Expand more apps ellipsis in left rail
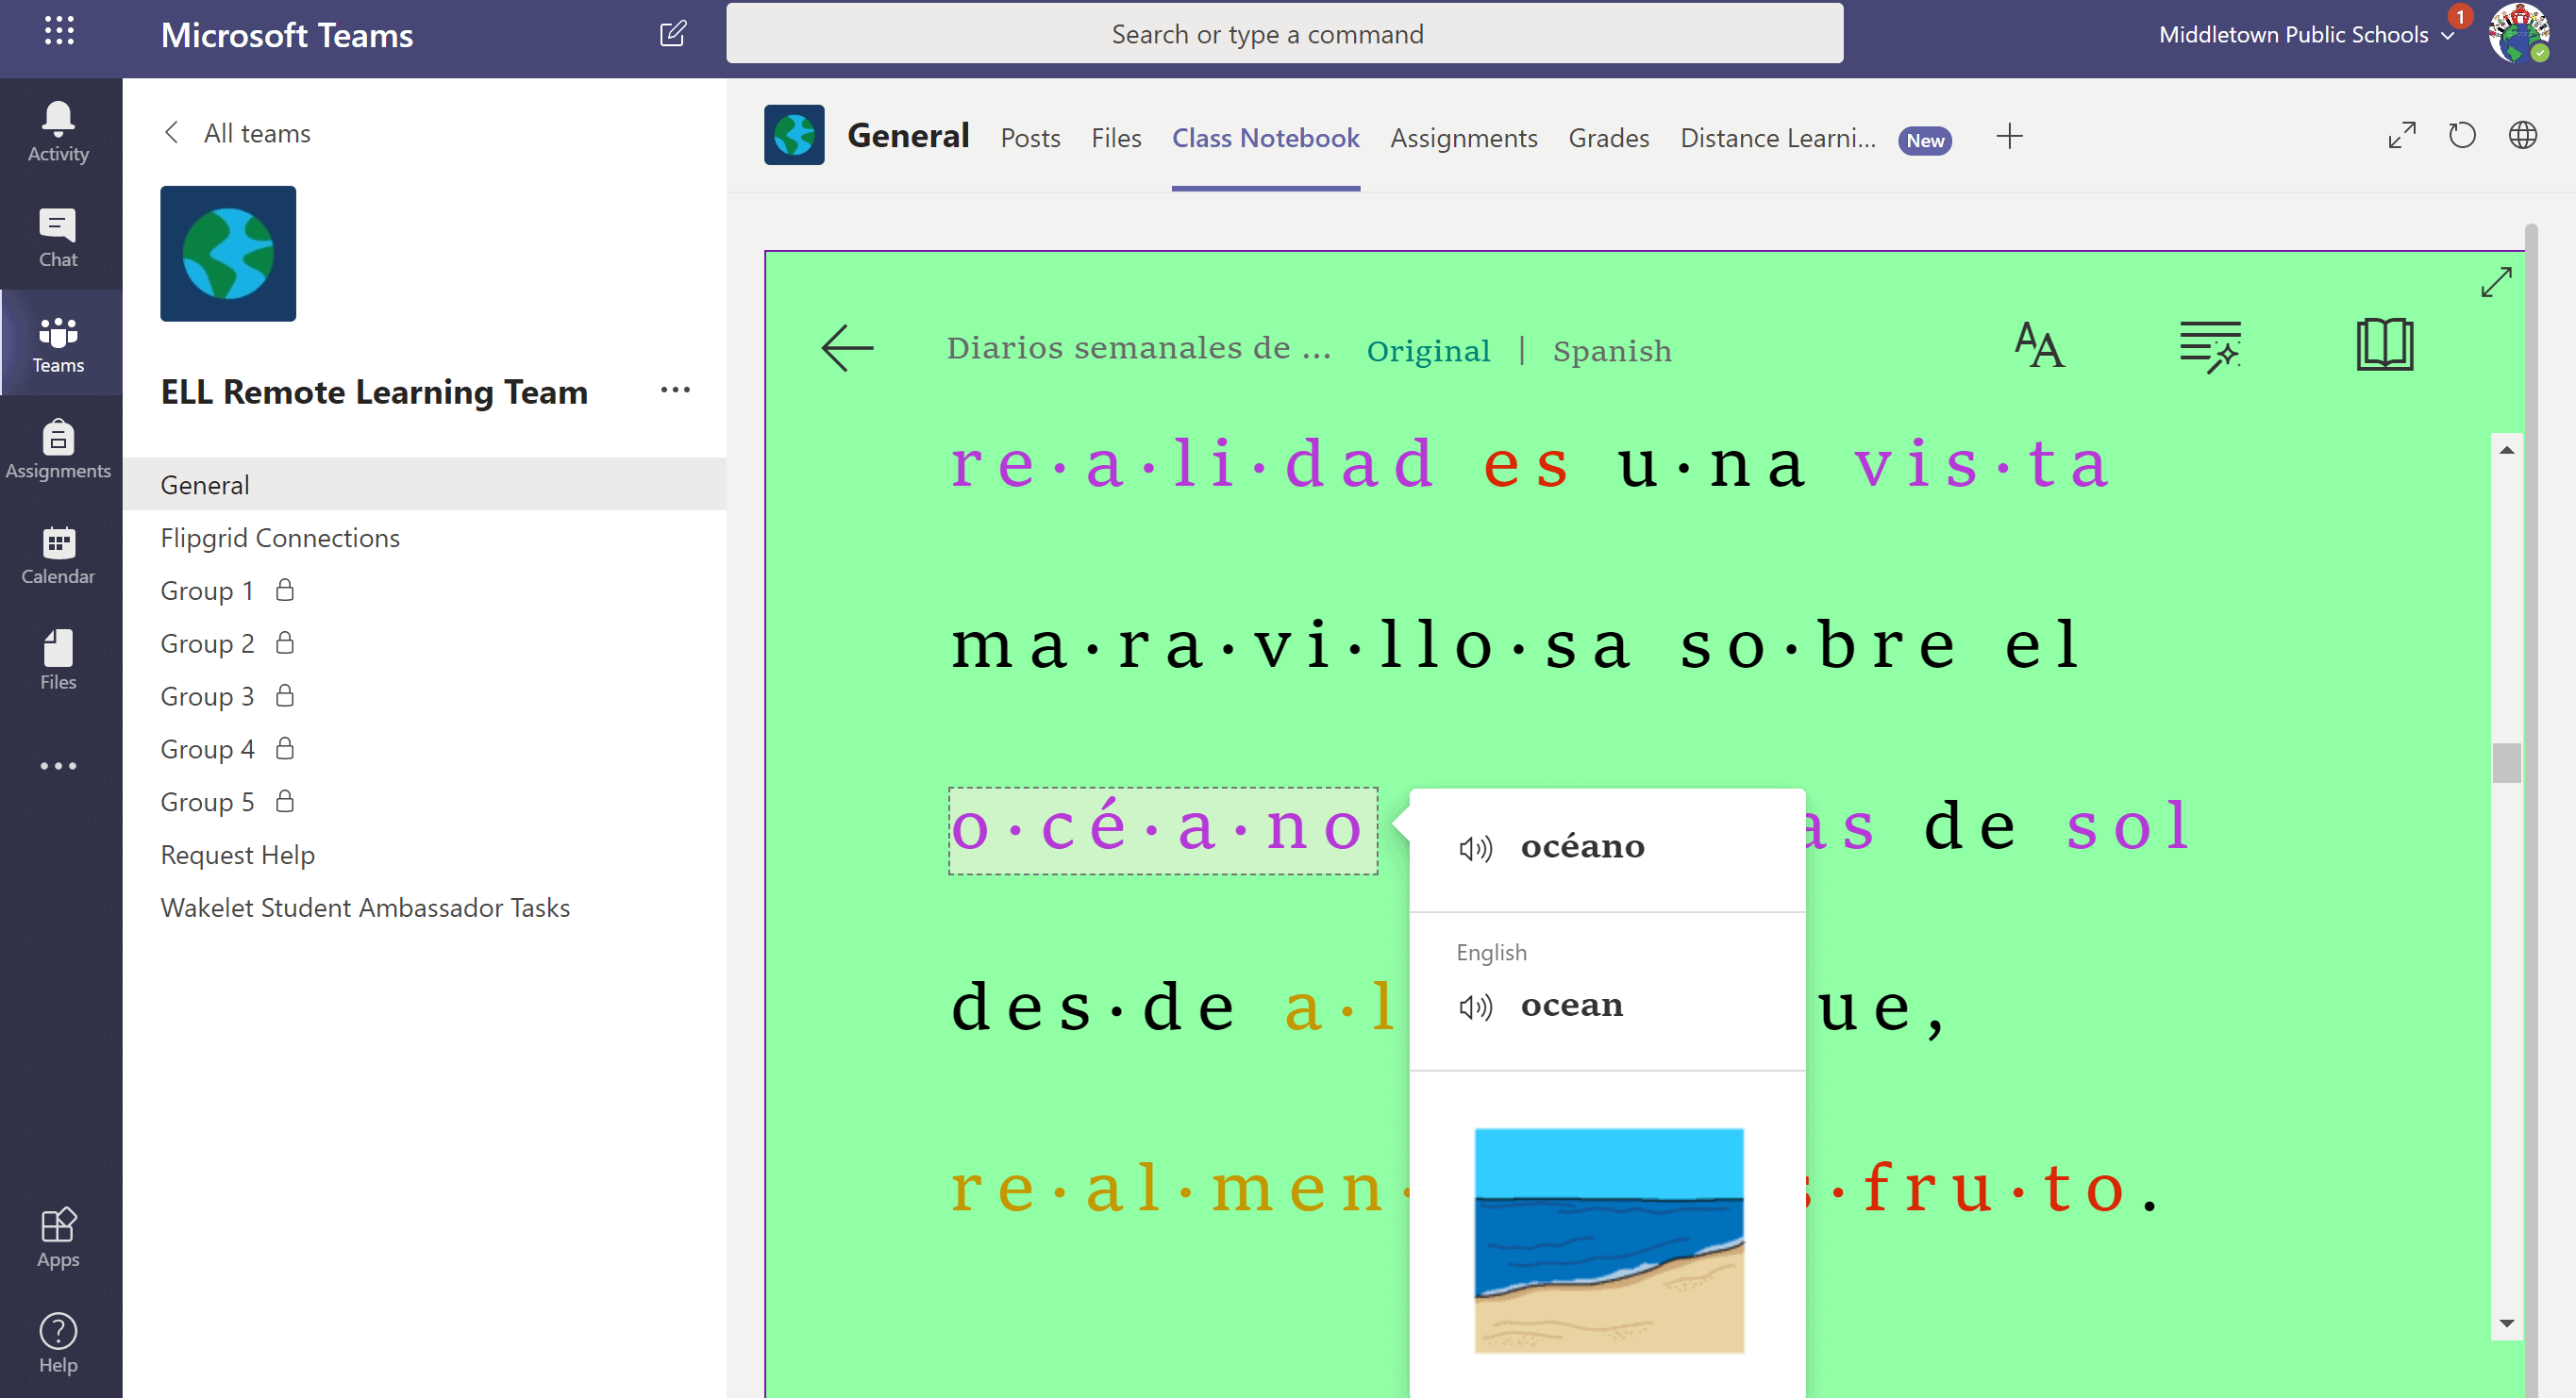Image resolution: width=2576 pixels, height=1398 pixels. coord(58,766)
